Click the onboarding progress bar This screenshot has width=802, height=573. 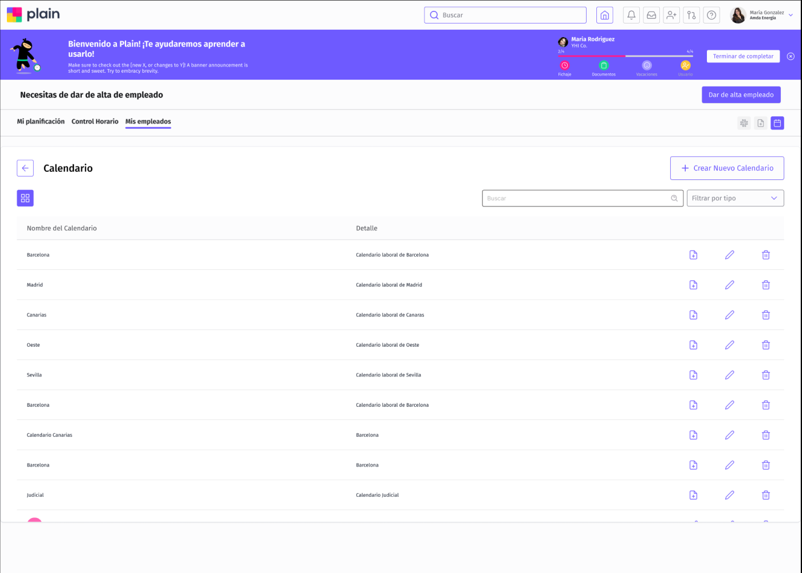[x=625, y=56]
